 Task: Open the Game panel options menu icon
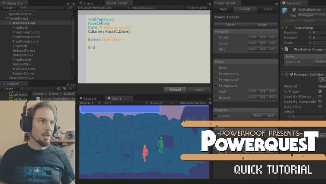pyautogui.click(x=209, y=99)
